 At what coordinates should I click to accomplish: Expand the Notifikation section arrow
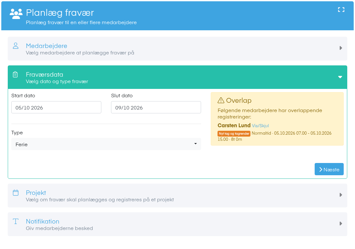[341, 224]
